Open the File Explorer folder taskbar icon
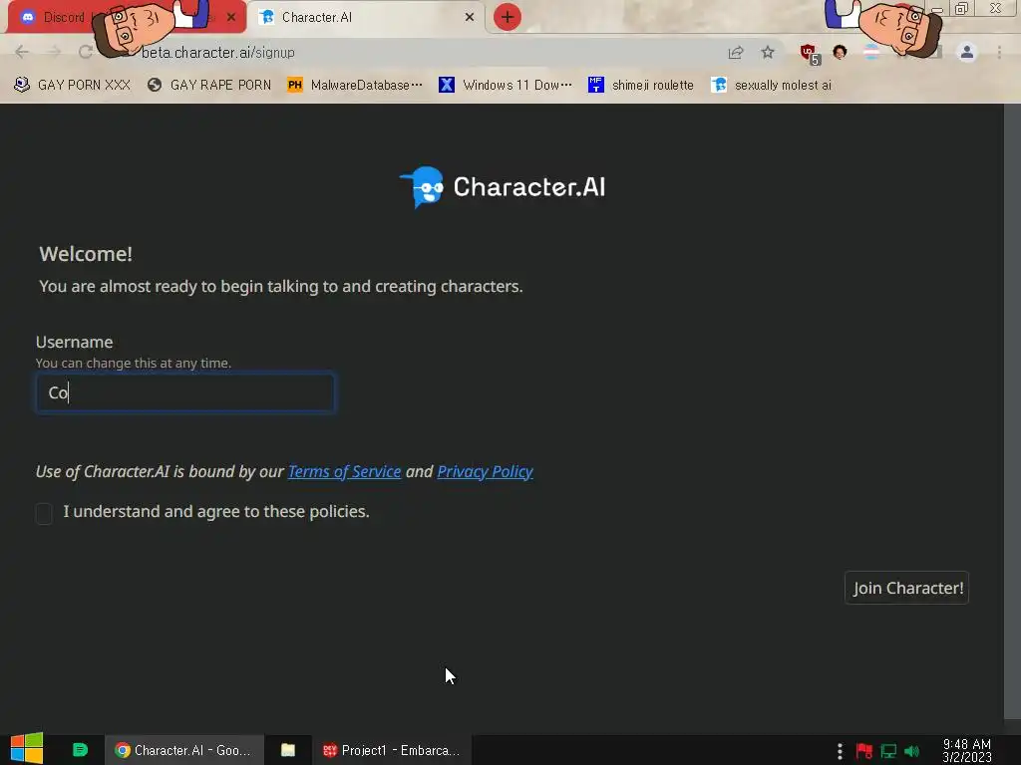This screenshot has width=1021, height=765. pyautogui.click(x=288, y=750)
